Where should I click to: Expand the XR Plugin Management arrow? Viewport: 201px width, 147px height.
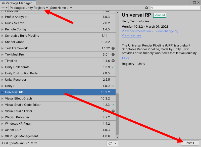click(2, 136)
